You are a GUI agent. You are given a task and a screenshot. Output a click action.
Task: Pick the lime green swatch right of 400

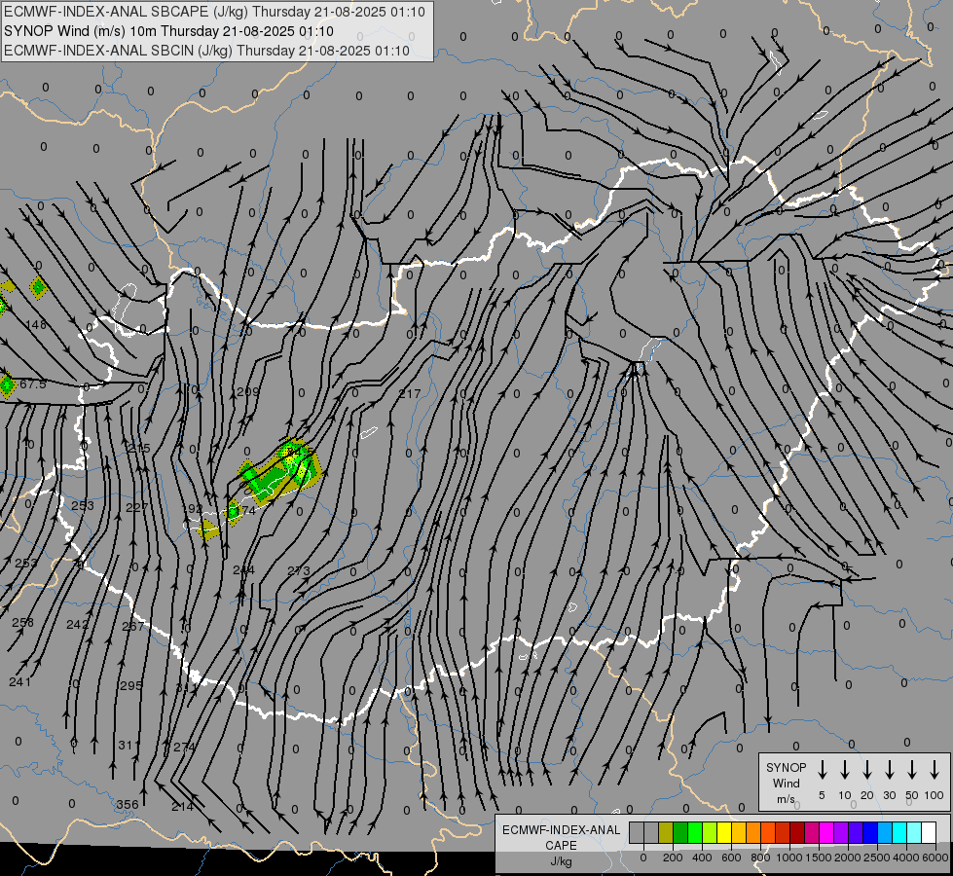click(710, 832)
